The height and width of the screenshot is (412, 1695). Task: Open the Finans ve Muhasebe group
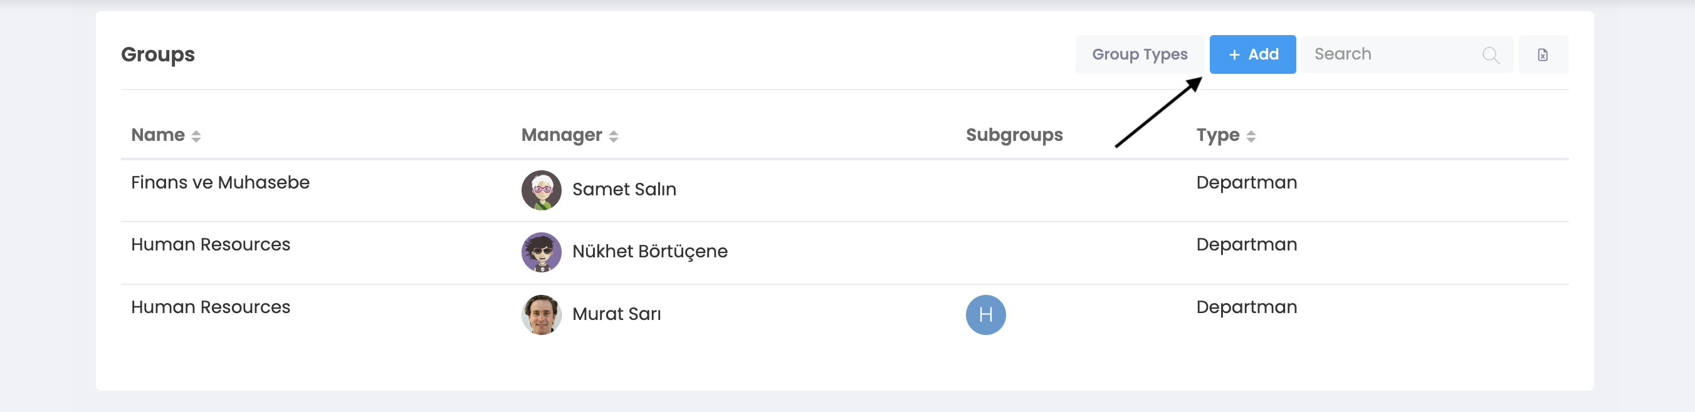click(x=220, y=183)
